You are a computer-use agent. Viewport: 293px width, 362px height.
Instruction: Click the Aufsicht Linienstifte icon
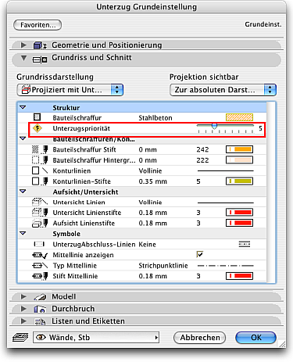(x=40, y=223)
